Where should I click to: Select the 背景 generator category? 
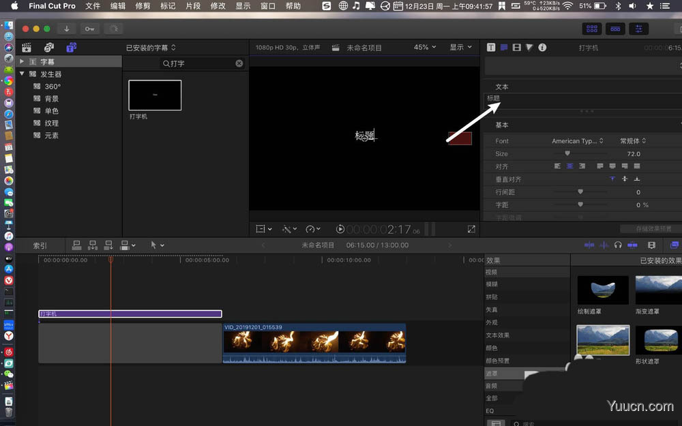(52, 99)
